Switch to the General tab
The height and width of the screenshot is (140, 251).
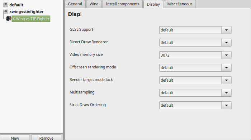[75, 4]
